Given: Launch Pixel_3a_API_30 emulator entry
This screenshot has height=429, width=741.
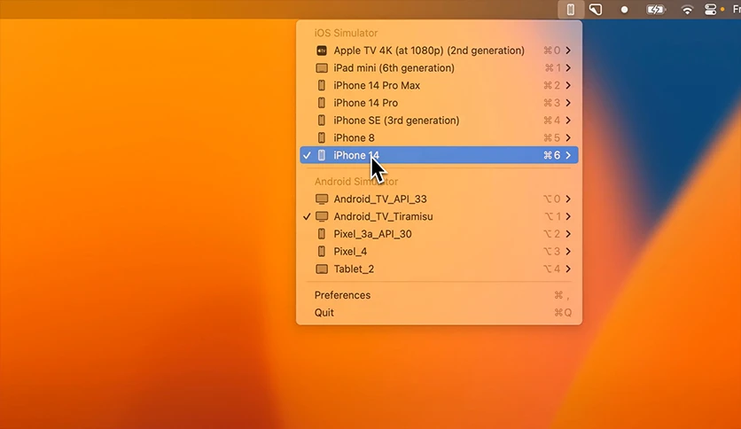Looking at the screenshot, I should pyautogui.click(x=439, y=234).
